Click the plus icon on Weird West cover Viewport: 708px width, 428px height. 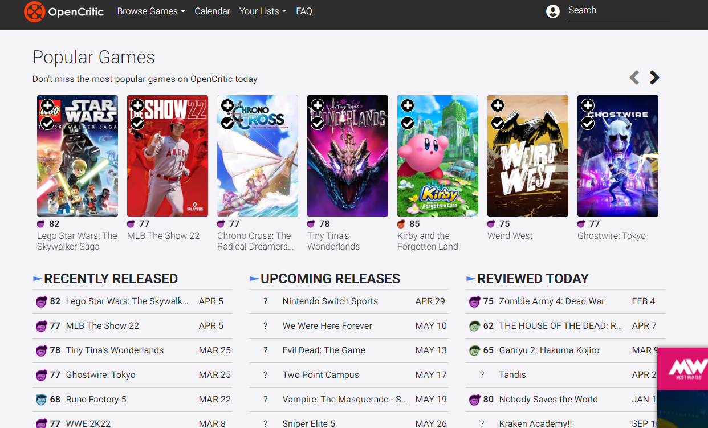coord(498,105)
